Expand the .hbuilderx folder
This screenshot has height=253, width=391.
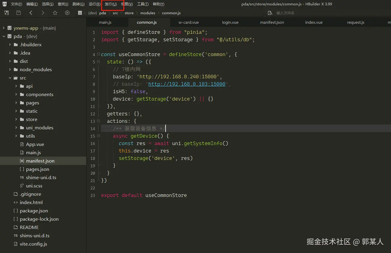click(x=10, y=44)
